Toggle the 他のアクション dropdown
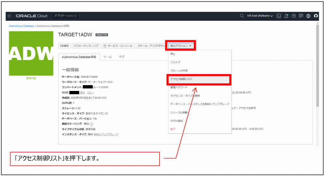This screenshot has height=176, width=325. (181, 46)
